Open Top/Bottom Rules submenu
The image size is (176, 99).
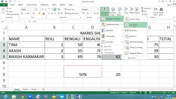coord(112,24)
